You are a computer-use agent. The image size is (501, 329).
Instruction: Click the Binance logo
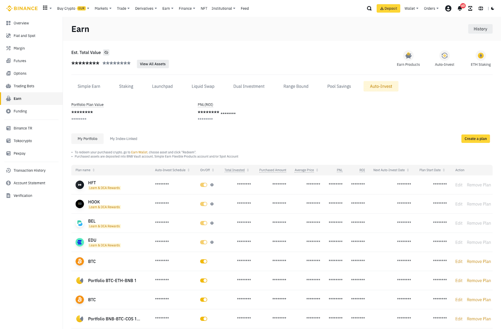(x=22, y=8)
